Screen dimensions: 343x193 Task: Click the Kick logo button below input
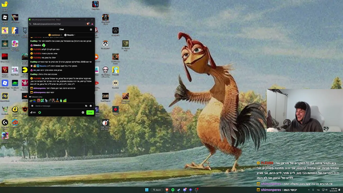pyautogui.click(x=40, y=113)
